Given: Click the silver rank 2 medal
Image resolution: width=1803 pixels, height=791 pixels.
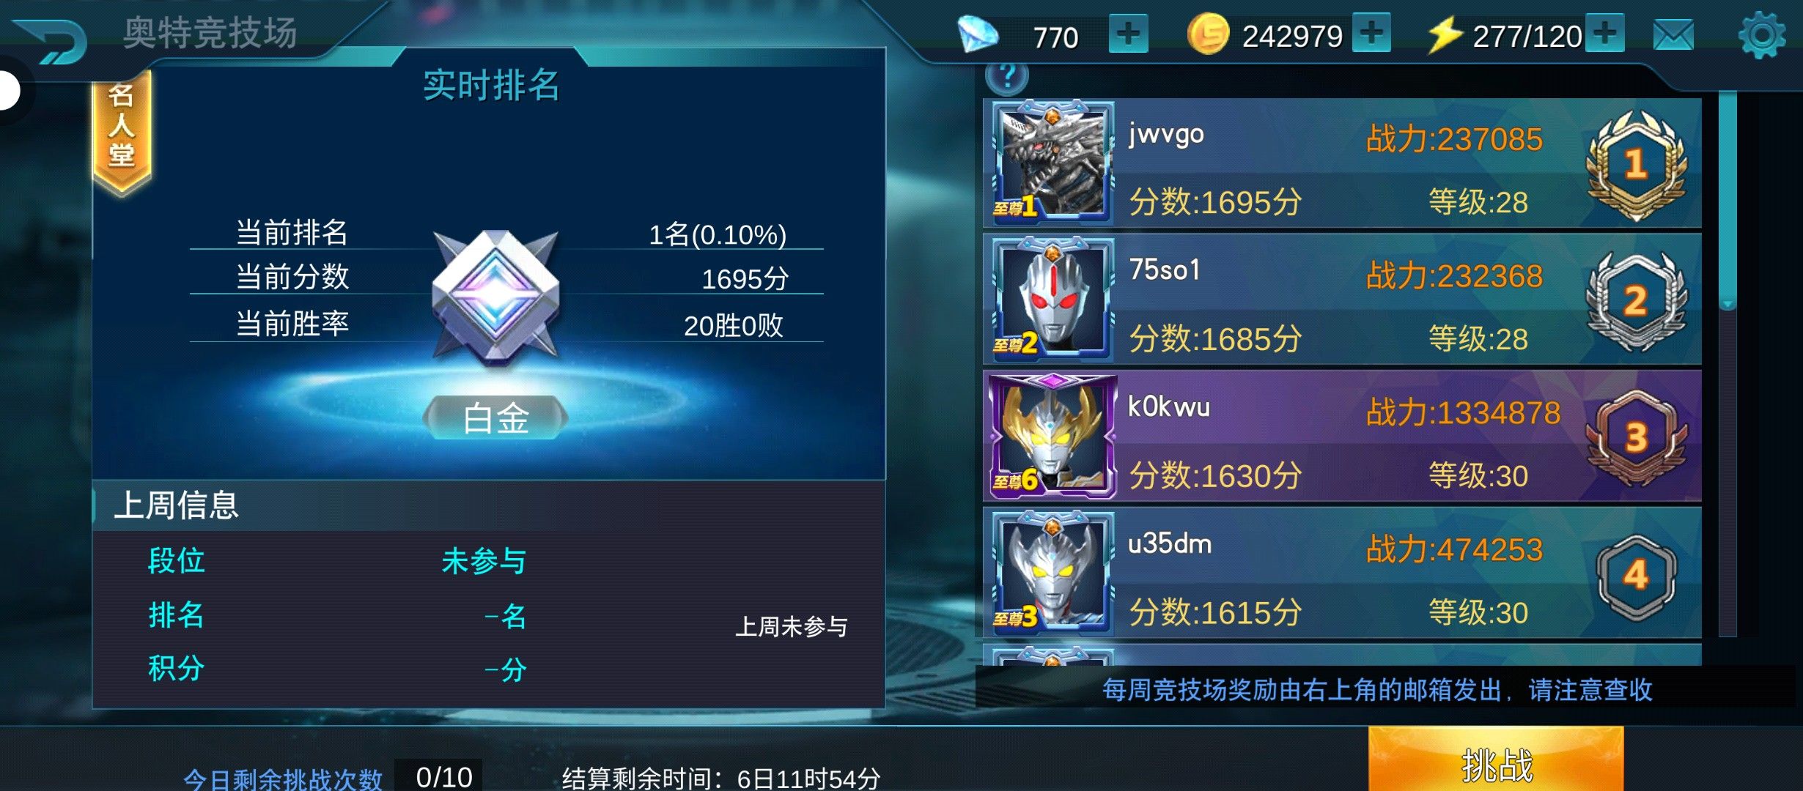Looking at the screenshot, I should click(1636, 301).
